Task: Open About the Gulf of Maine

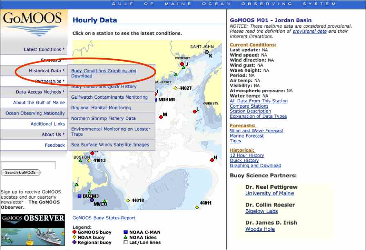Action: pos(39,102)
